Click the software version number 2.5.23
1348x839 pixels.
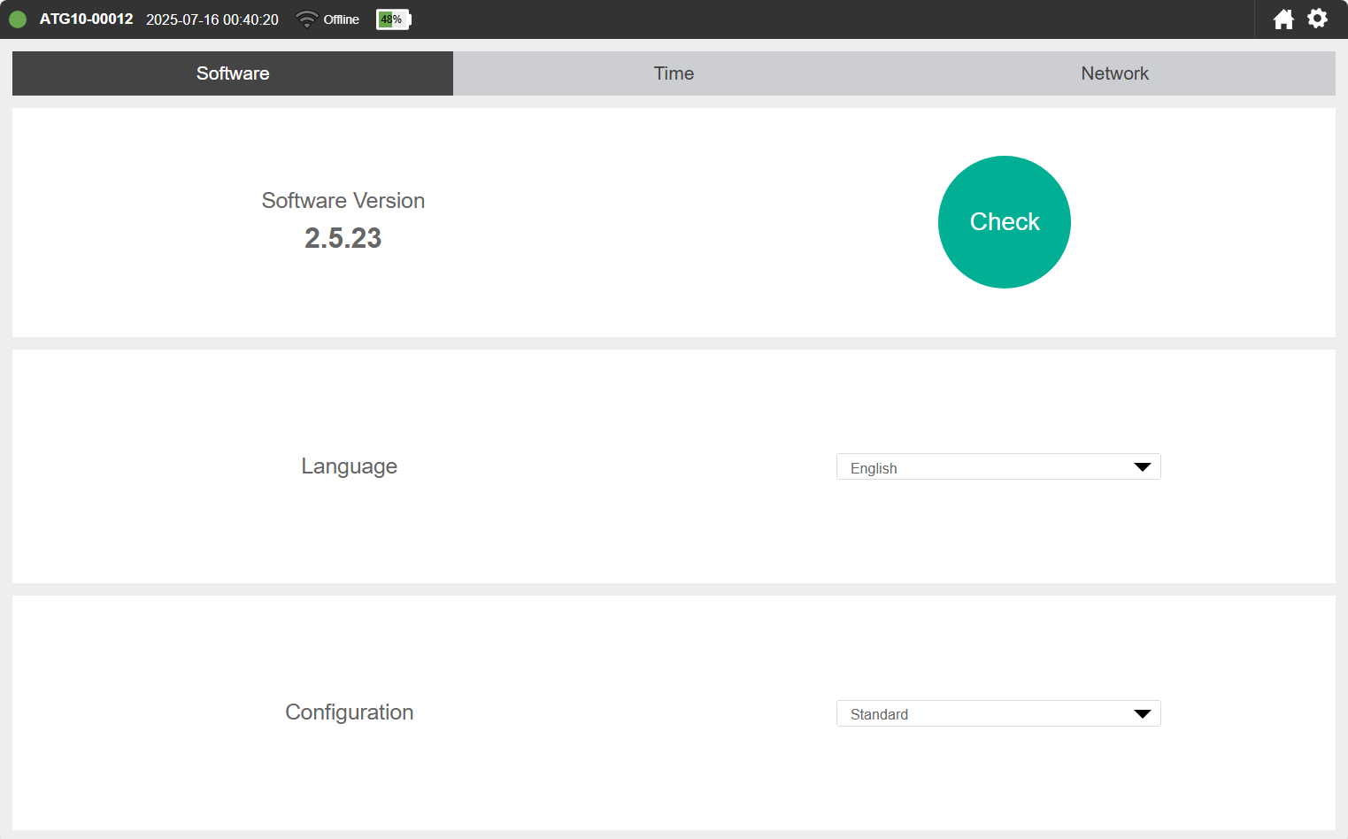point(343,238)
